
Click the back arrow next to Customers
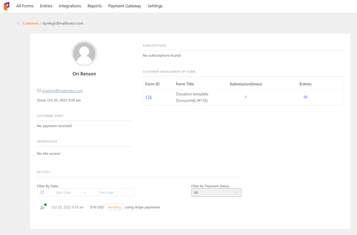coord(19,23)
